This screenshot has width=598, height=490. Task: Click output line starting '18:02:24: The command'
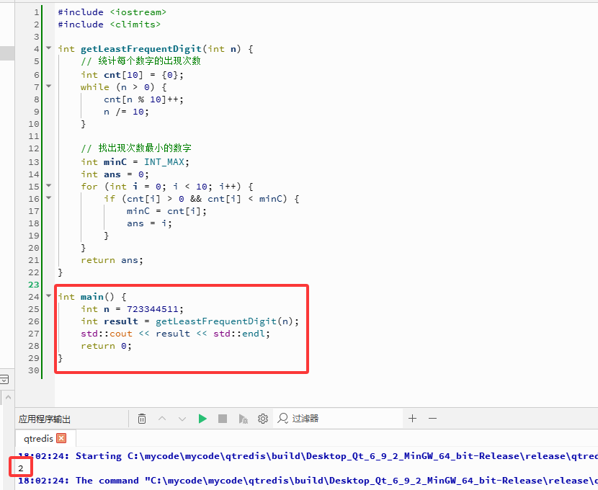308,481
